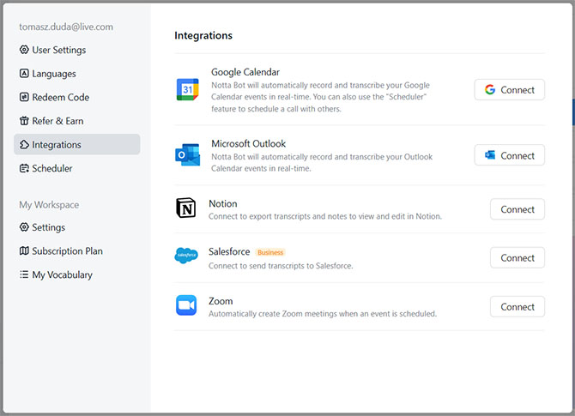Connect Microsoft Outlook integration
575x416 pixels.
510,155
